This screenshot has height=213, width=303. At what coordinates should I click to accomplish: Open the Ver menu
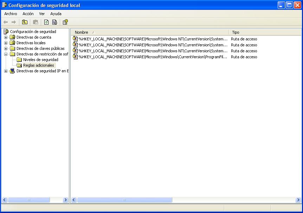click(x=42, y=14)
